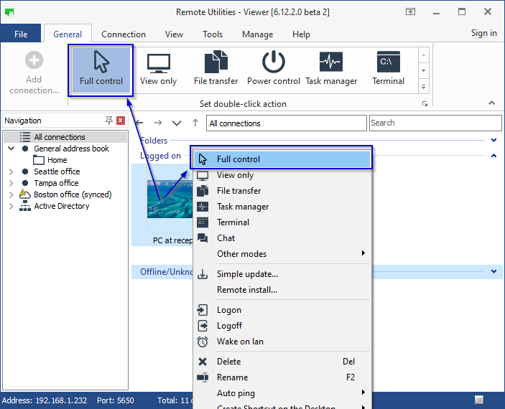Viewport: 505px width, 409px height.
Task: Choose the Terminal ribbon icon
Action: pyautogui.click(x=388, y=69)
